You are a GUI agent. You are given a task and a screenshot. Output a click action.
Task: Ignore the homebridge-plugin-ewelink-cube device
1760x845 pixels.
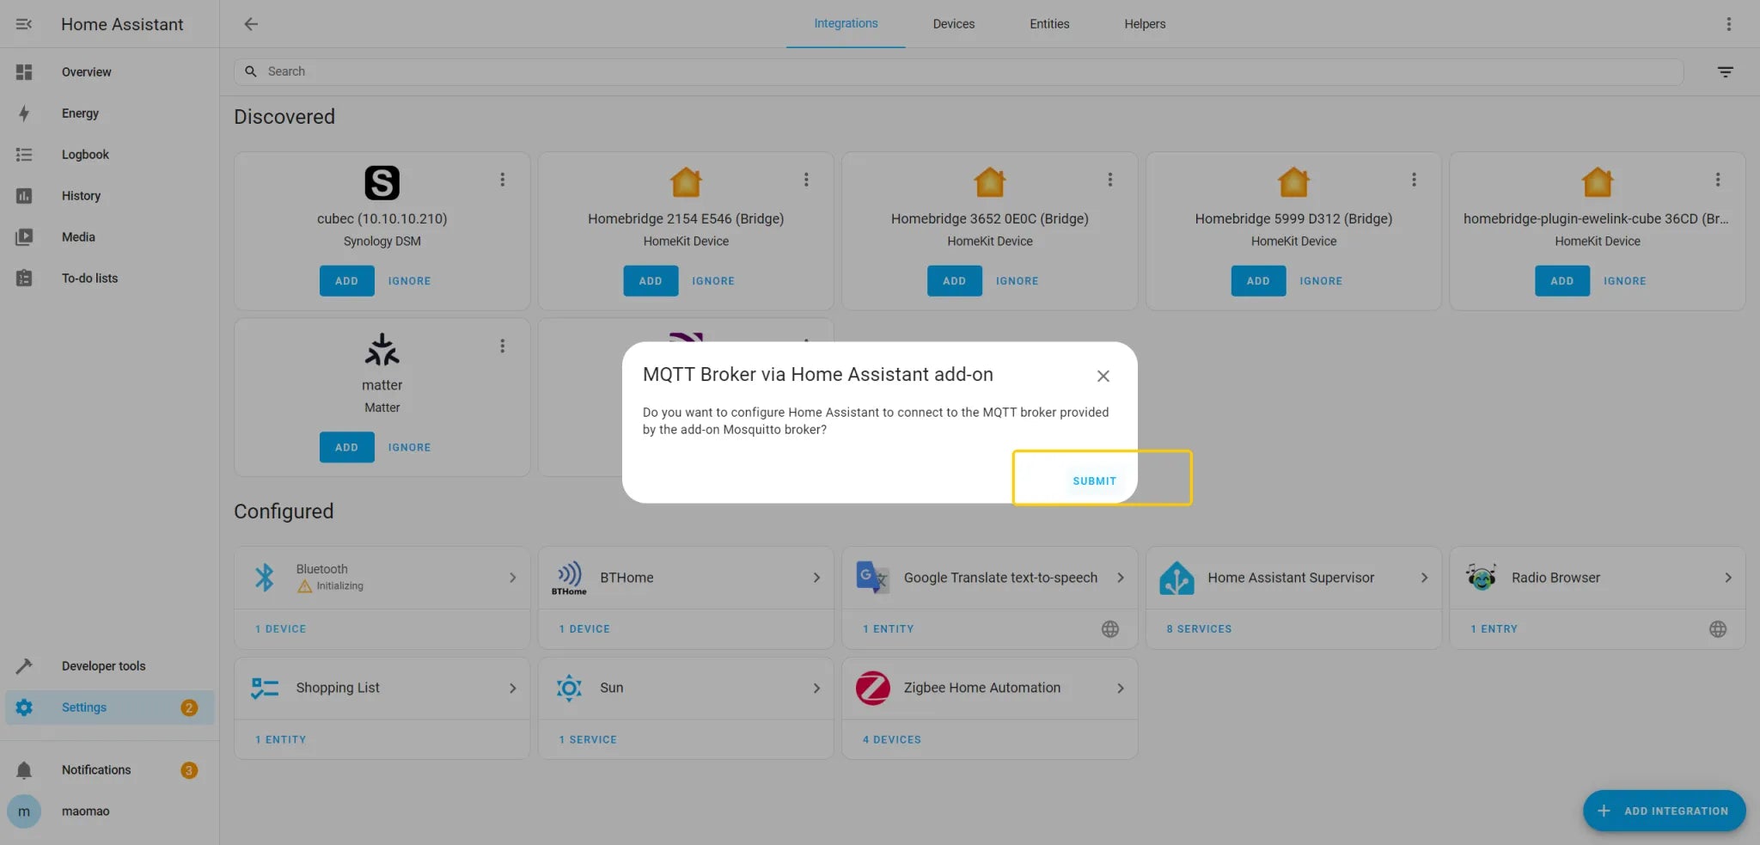coord(1624,281)
